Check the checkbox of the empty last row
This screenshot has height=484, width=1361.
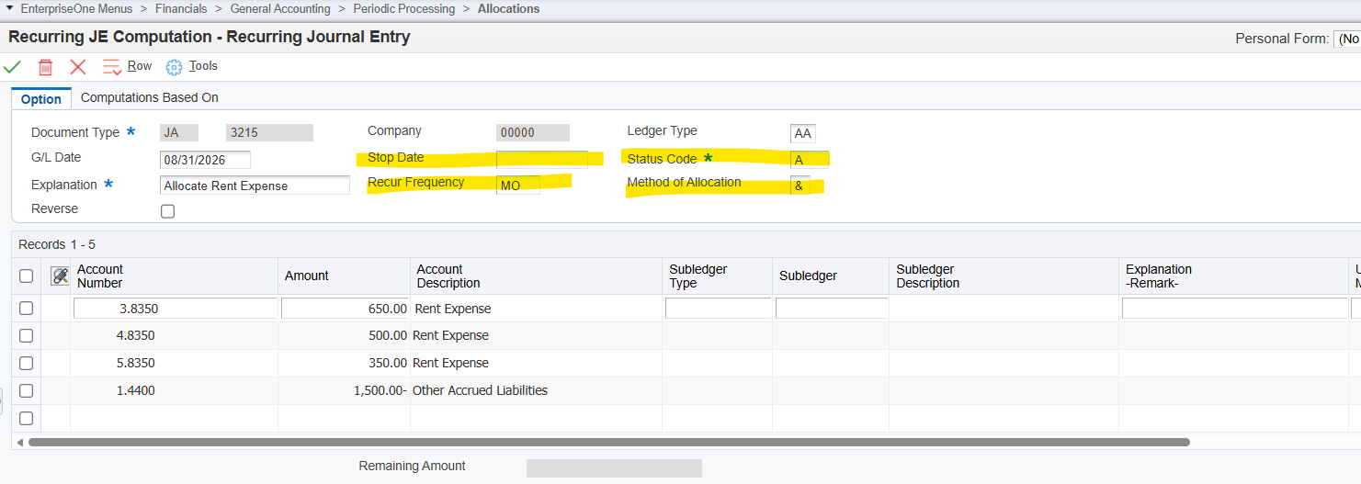(27, 418)
